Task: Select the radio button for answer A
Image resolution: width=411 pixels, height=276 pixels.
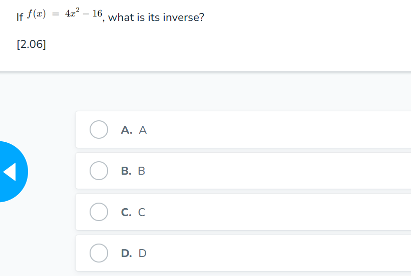Action: coord(99,130)
